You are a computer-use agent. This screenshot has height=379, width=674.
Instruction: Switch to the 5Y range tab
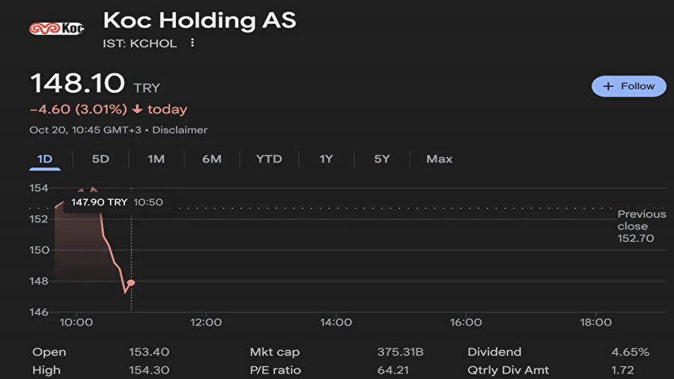382,159
